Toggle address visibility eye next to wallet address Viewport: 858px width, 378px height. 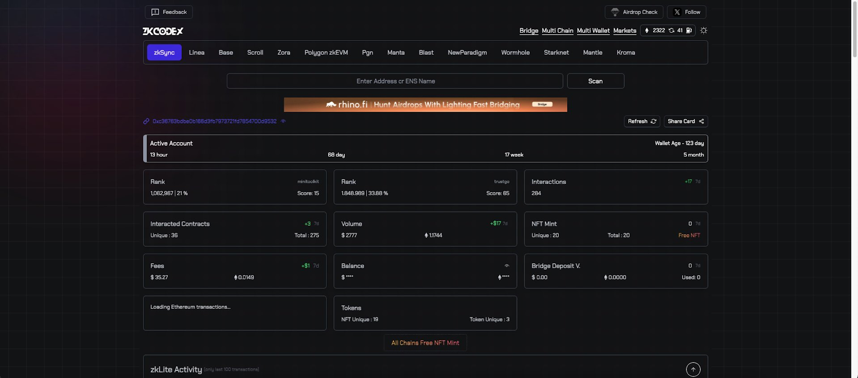[x=283, y=121]
